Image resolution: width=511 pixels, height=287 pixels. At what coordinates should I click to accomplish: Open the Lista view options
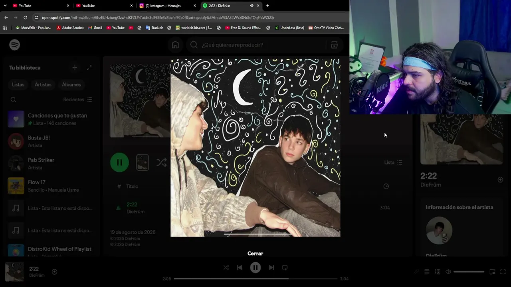tap(393, 162)
